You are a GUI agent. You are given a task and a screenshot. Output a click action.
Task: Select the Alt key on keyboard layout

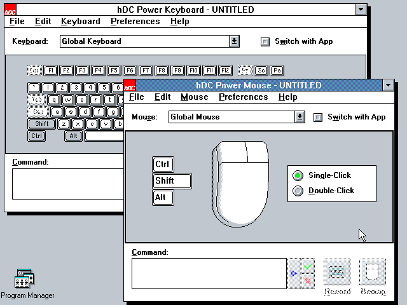click(x=73, y=136)
